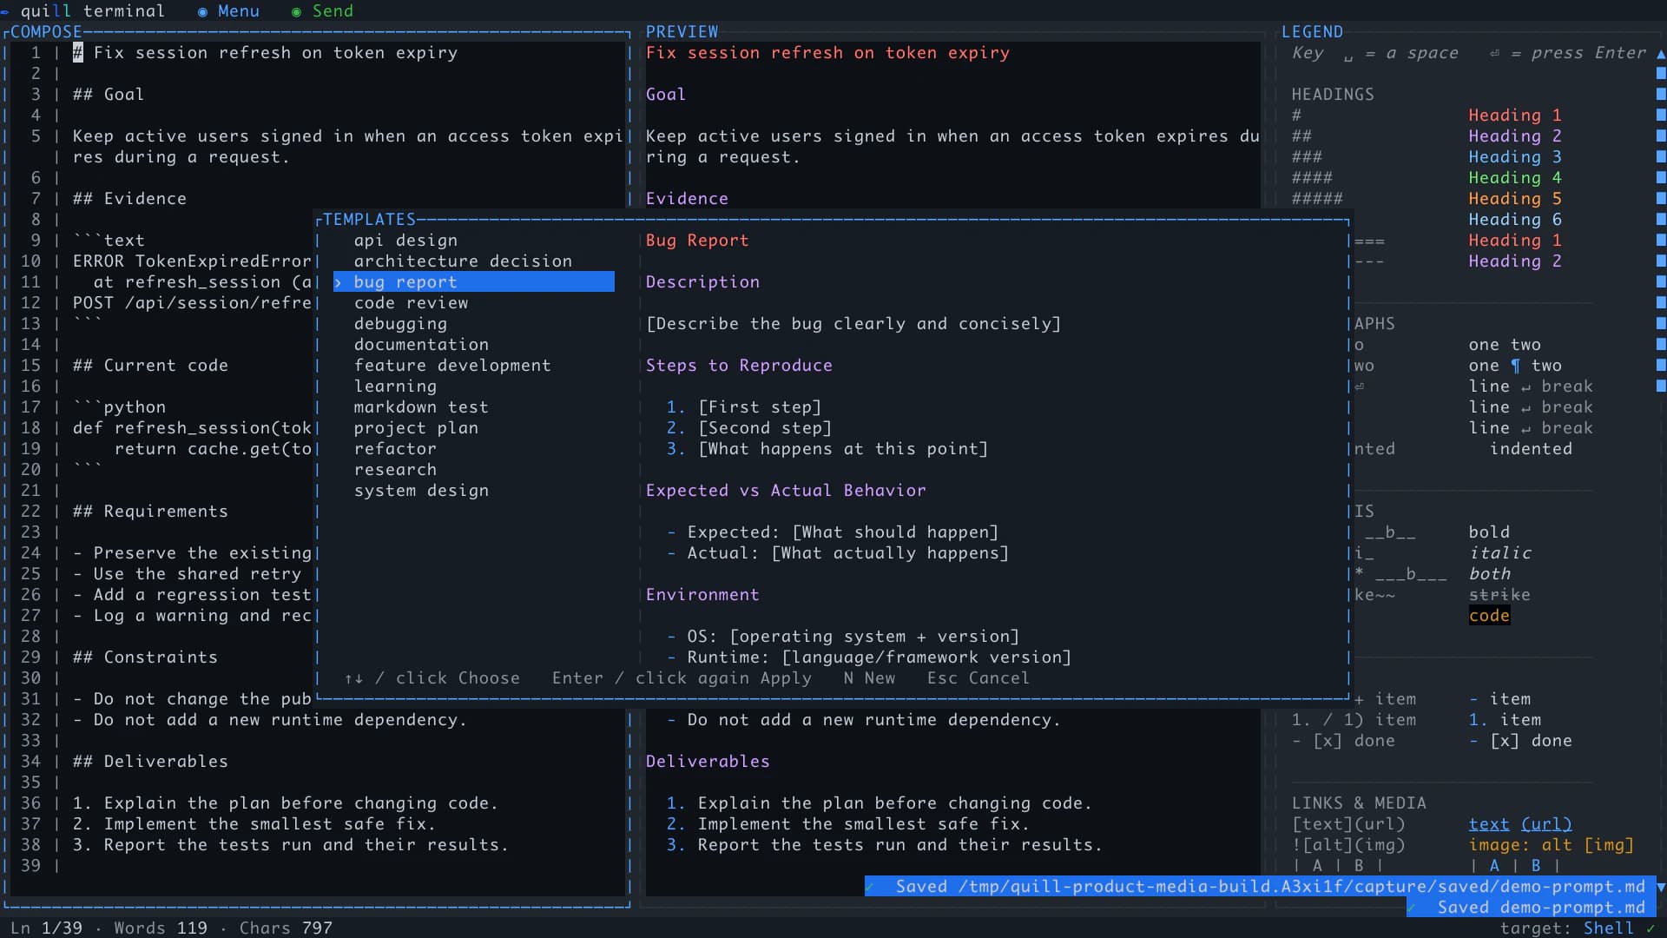Click the 'Words 119' status entry
The width and height of the screenshot is (1667, 938).
coord(161,928)
